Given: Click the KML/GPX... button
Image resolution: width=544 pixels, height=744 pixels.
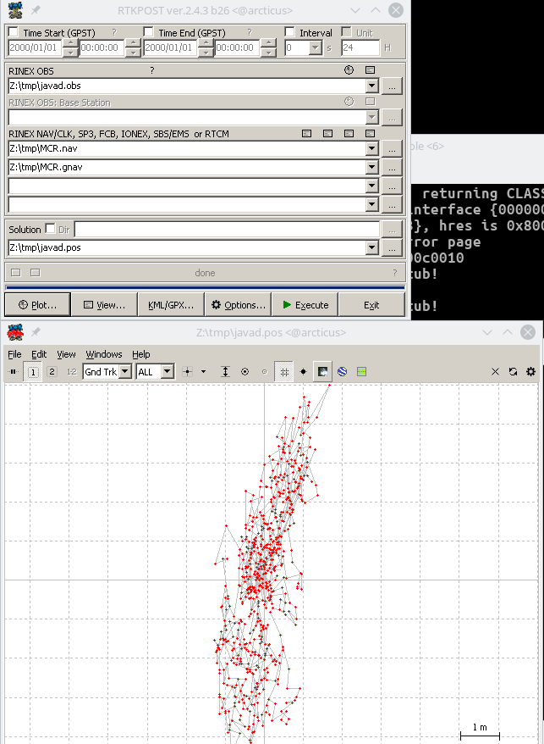Looking at the screenshot, I should 171,305.
